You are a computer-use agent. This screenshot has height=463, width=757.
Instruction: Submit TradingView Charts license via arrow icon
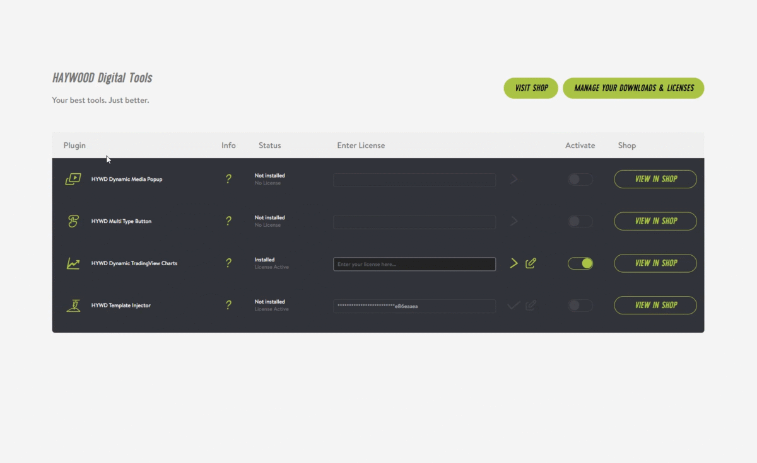tap(513, 263)
